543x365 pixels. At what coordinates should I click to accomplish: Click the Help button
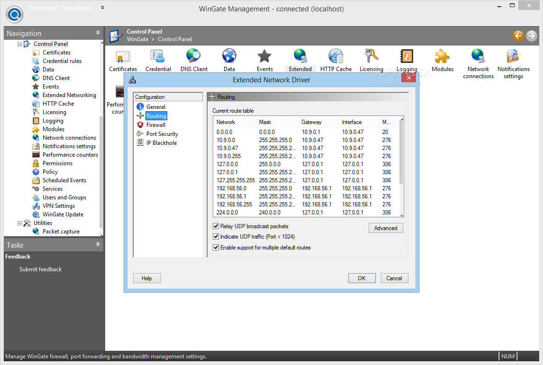click(x=146, y=278)
